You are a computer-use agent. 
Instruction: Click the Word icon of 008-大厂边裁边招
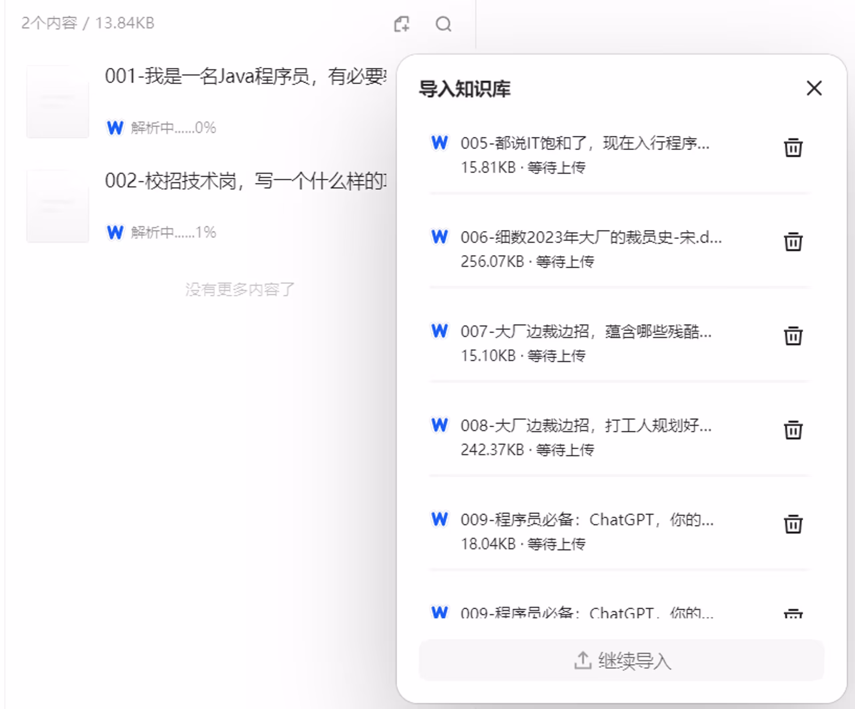point(440,425)
